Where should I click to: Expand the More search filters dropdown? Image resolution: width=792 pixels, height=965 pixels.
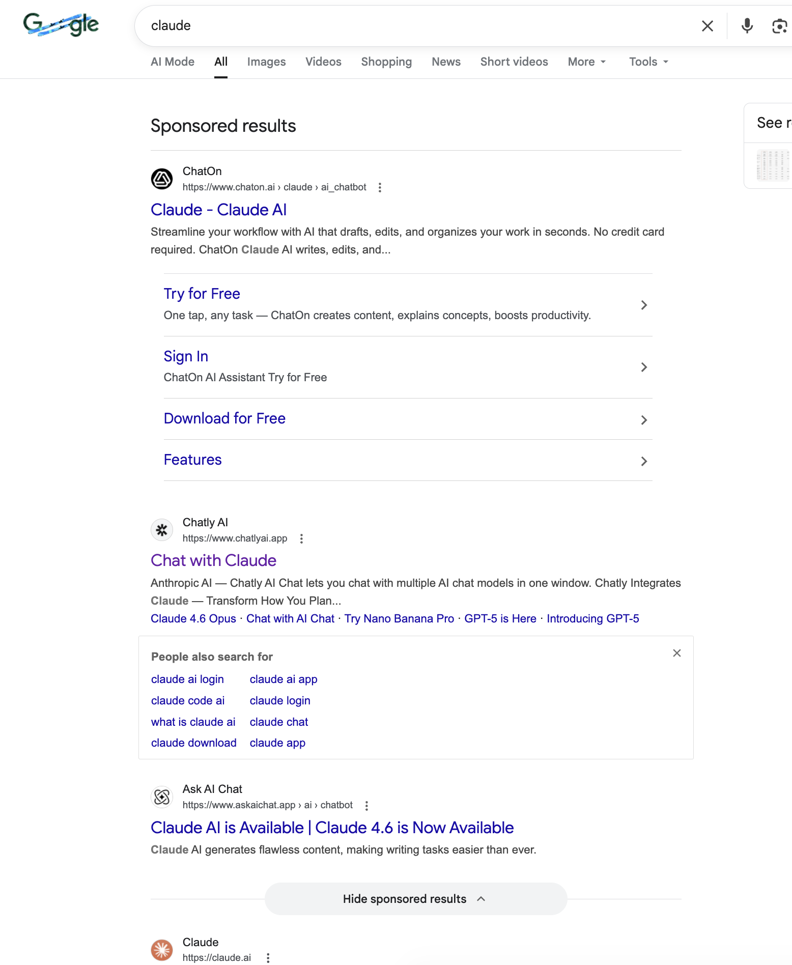[x=587, y=62]
